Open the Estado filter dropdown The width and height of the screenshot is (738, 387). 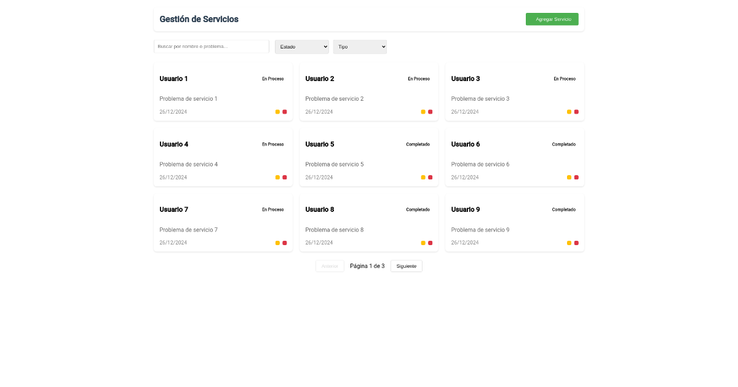(301, 47)
